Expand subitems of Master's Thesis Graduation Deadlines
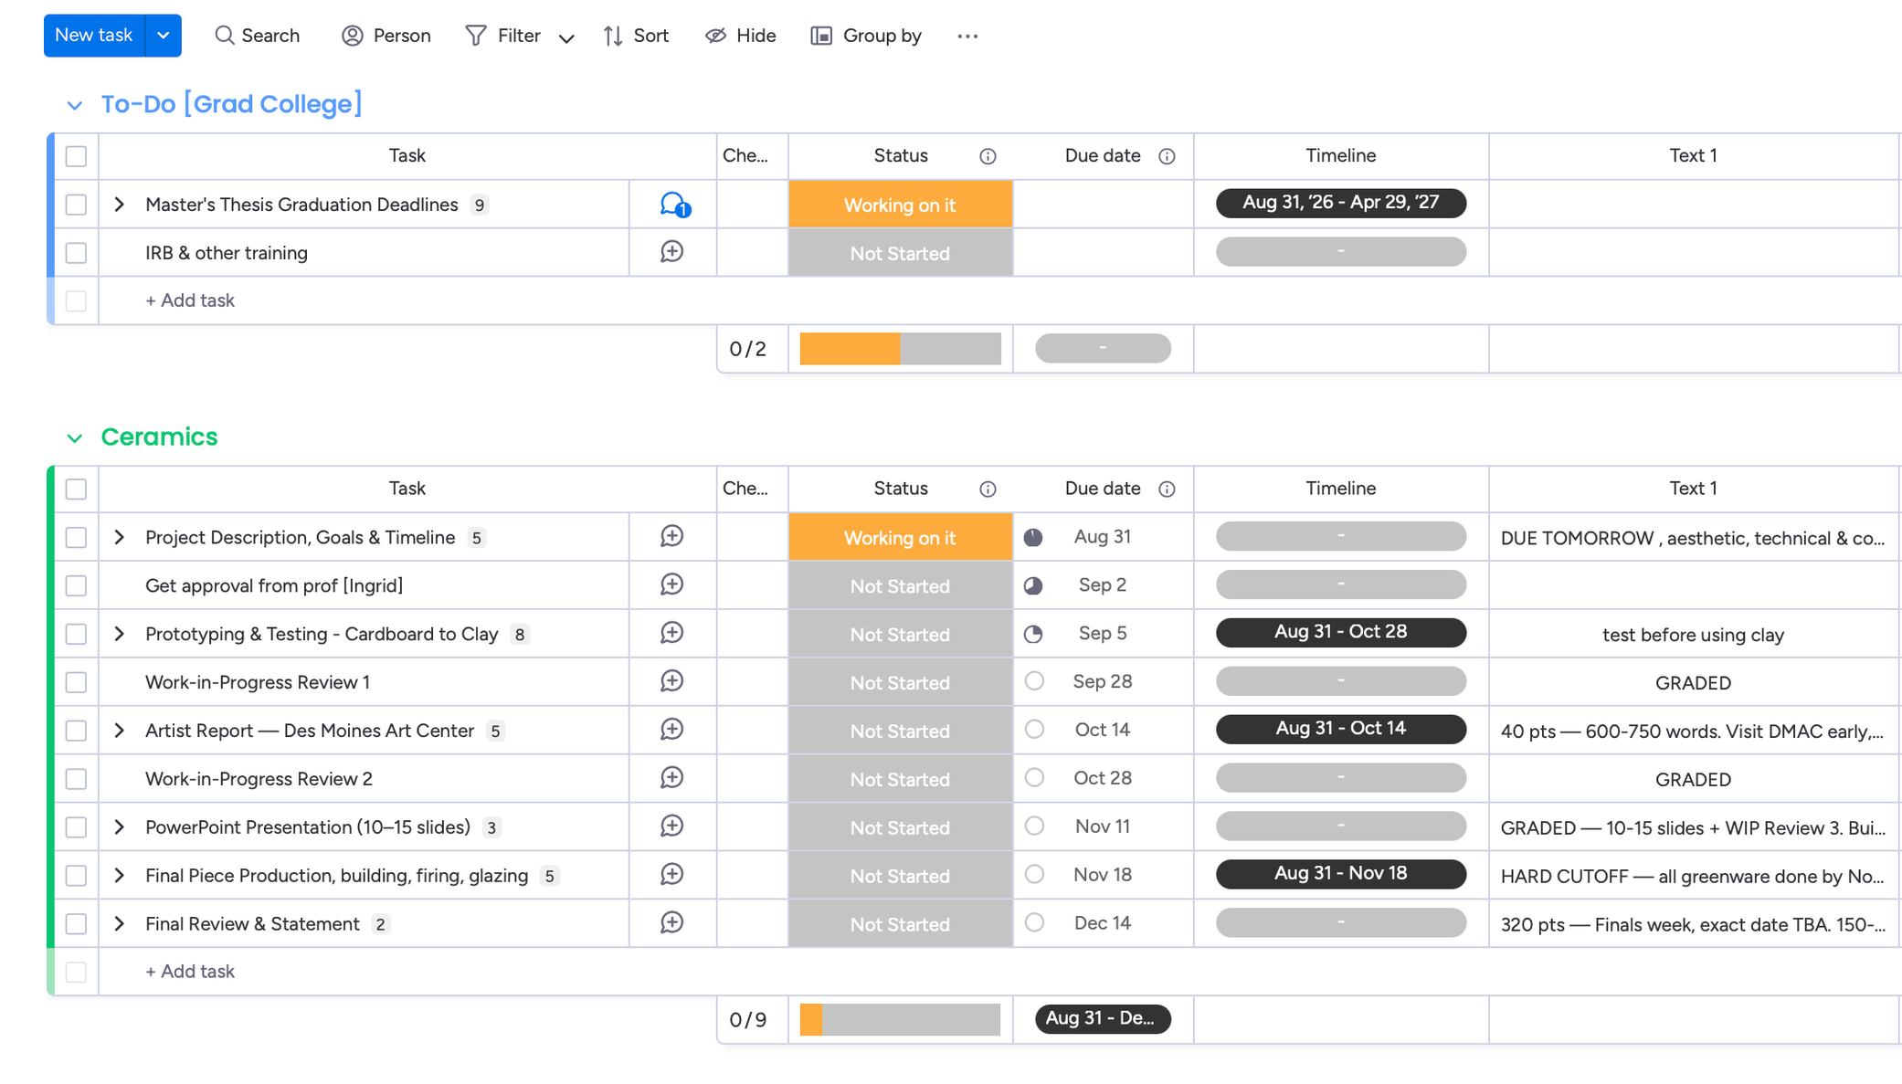This screenshot has height=1084, width=1902. 120,205
